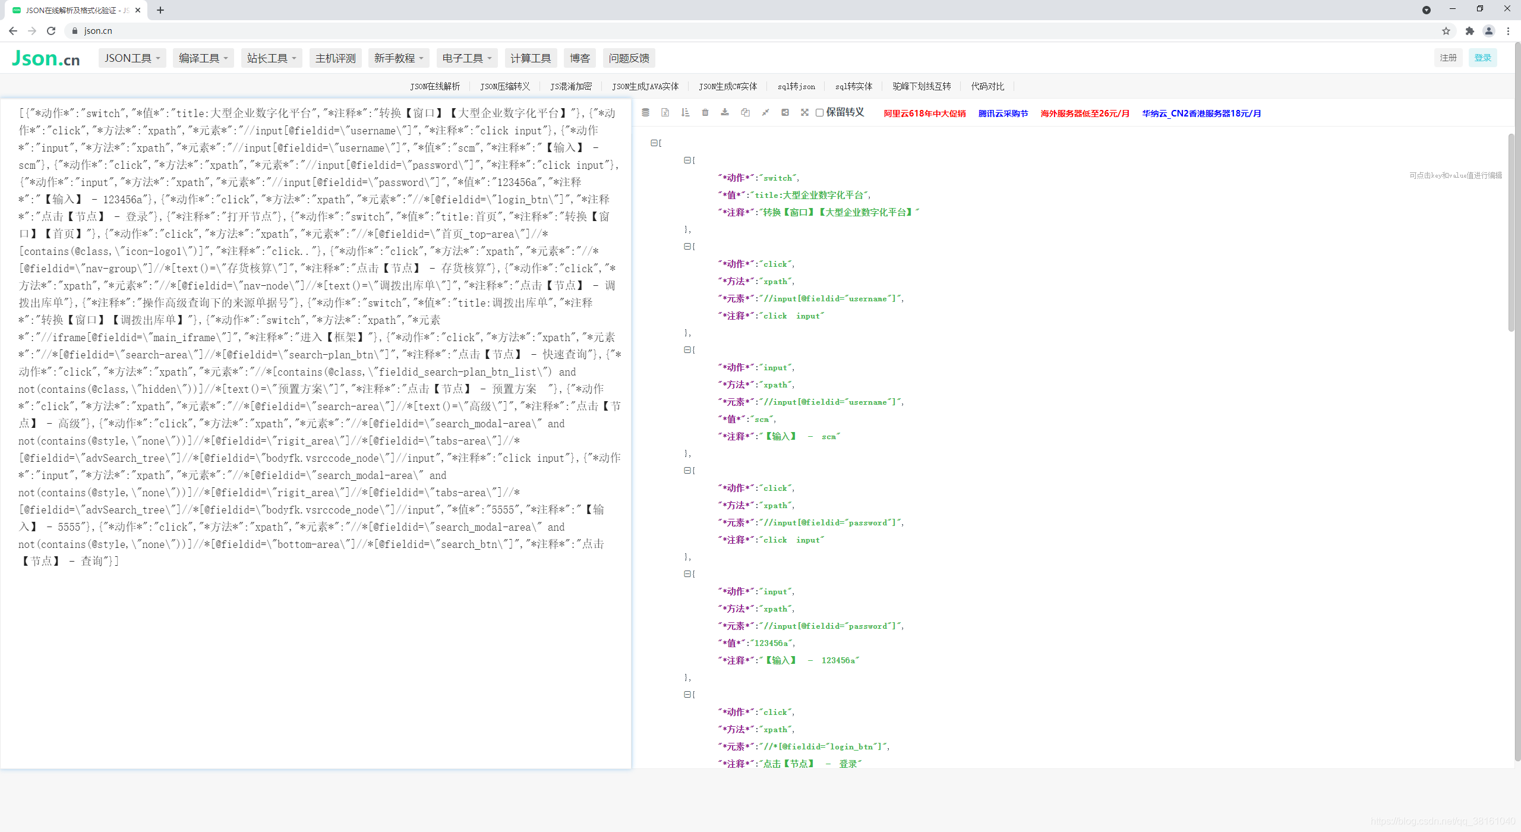Open the 编译工具 dropdown menu
The width and height of the screenshot is (1521, 832).
[x=203, y=58]
